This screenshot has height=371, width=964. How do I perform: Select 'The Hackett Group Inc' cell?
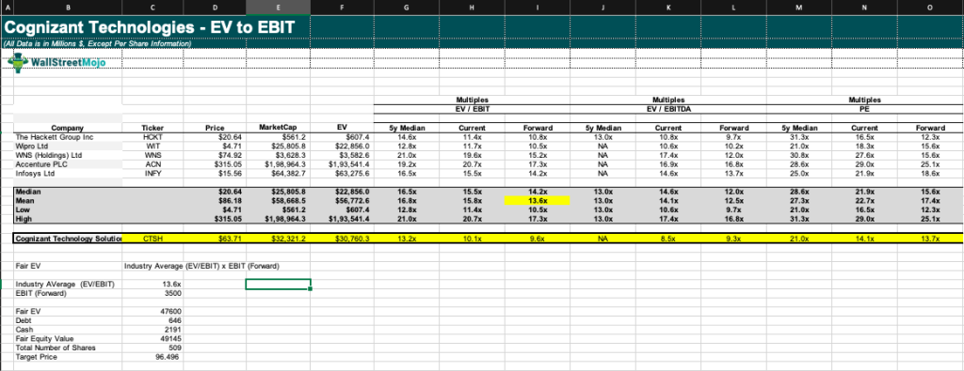pyautogui.click(x=68, y=137)
